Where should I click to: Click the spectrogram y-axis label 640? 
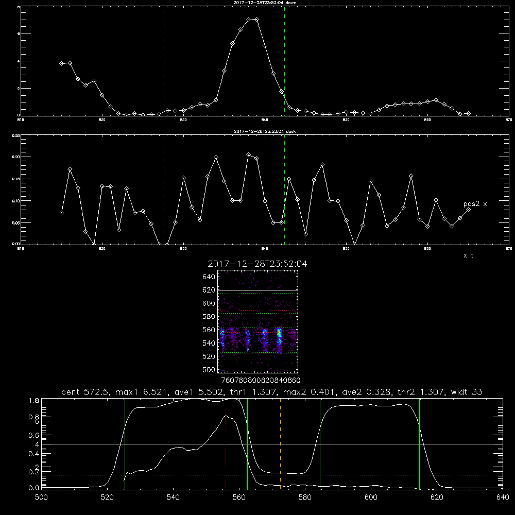209,277
